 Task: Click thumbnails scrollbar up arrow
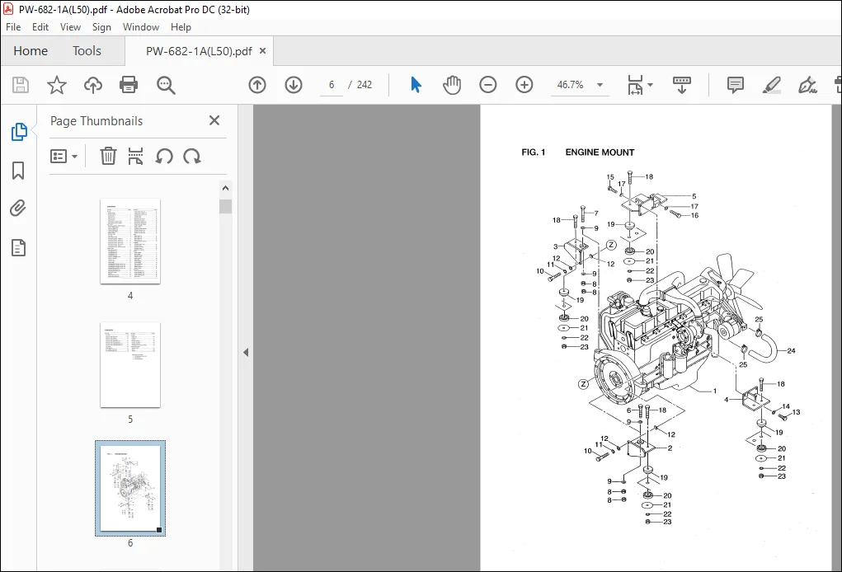pos(225,189)
